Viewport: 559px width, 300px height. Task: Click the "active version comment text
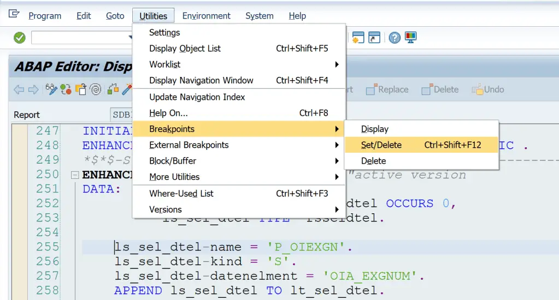(407, 175)
